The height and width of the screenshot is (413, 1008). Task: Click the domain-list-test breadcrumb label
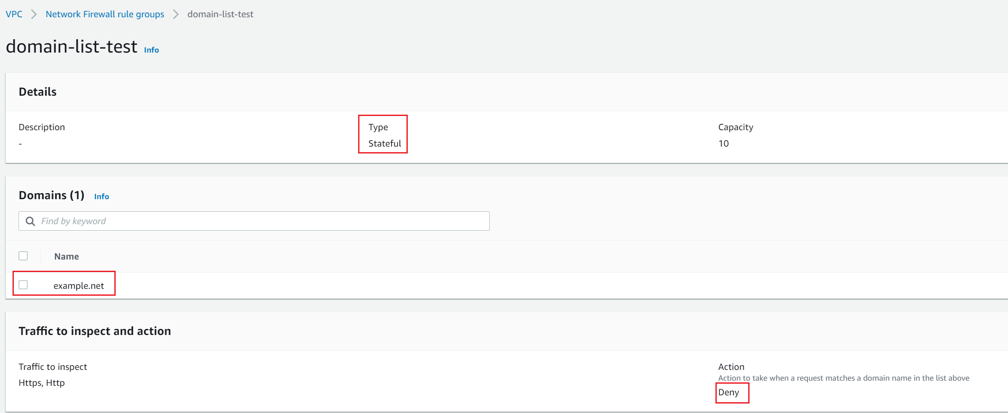[x=220, y=14]
